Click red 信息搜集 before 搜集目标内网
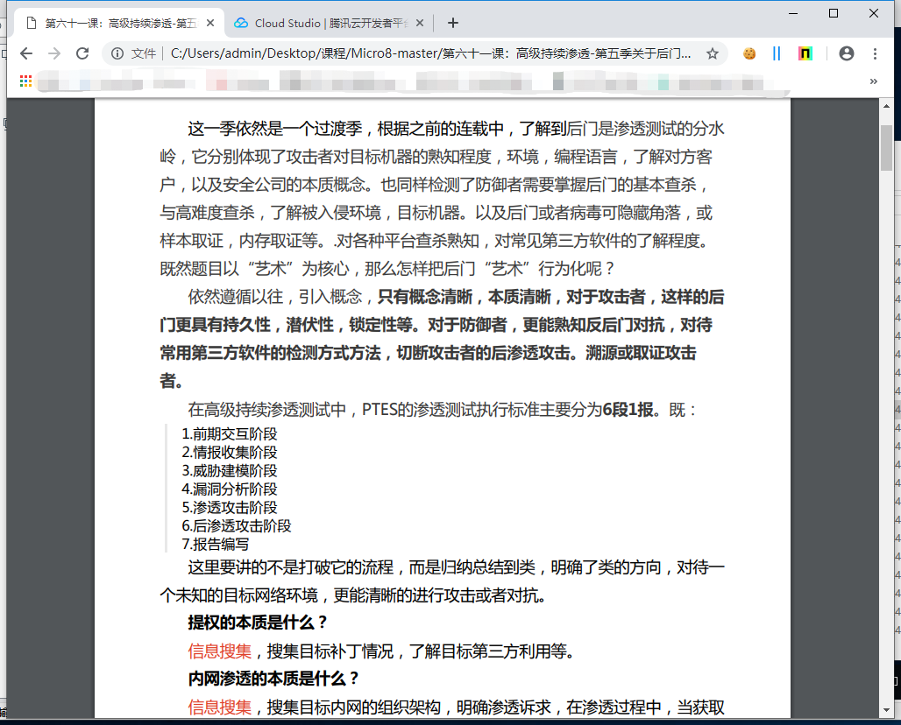The width and height of the screenshot is (901, 725). click(219, 707)
